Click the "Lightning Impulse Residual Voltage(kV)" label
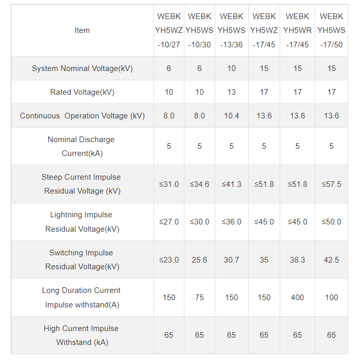Screen dimensions: 360x364 pos(82,222)
